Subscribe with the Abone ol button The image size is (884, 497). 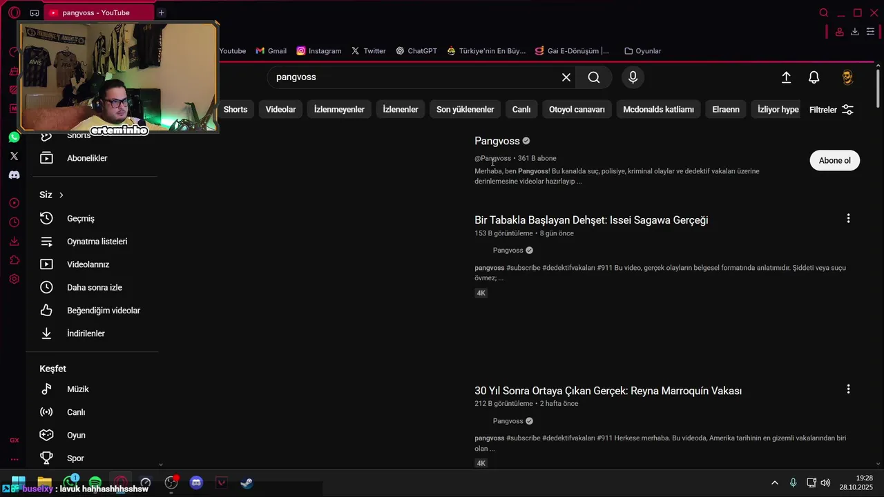pos(835,160)
